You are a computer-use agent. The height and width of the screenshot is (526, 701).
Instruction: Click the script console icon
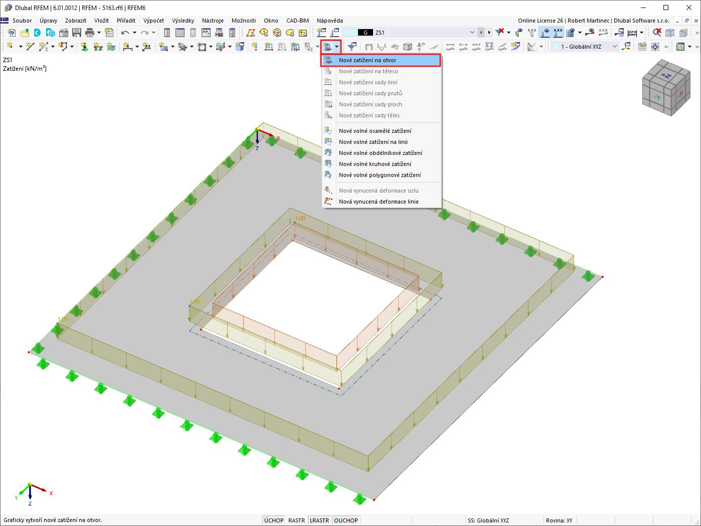click(x=206, y=33)
